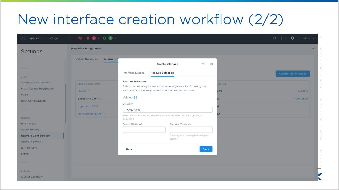Switch to the Virtual Networks tab

click(86, 59)
